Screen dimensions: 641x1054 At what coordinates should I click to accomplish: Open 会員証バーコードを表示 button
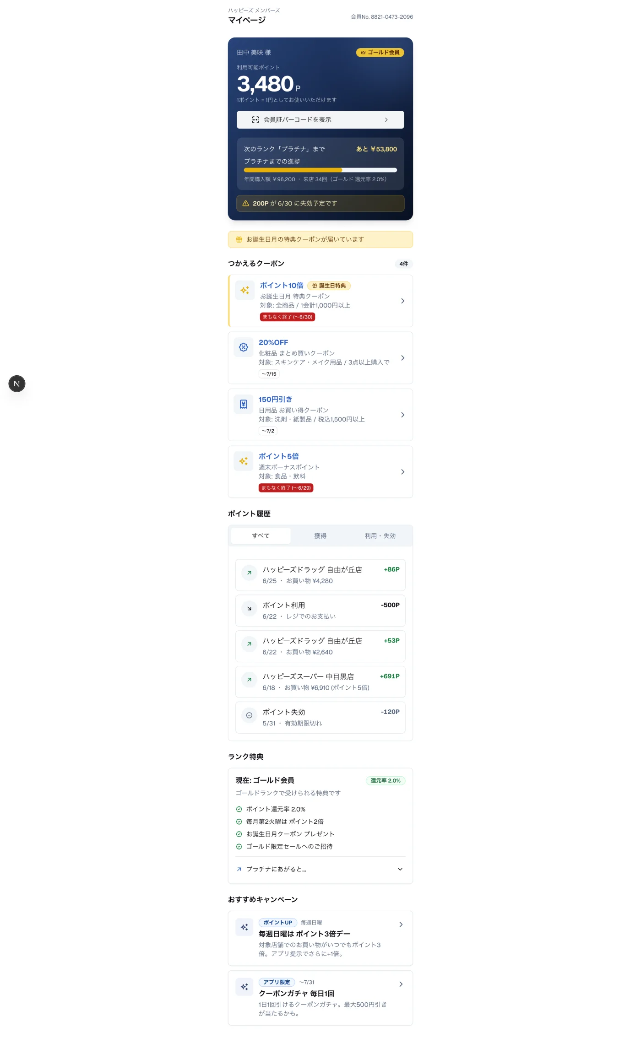320,120
